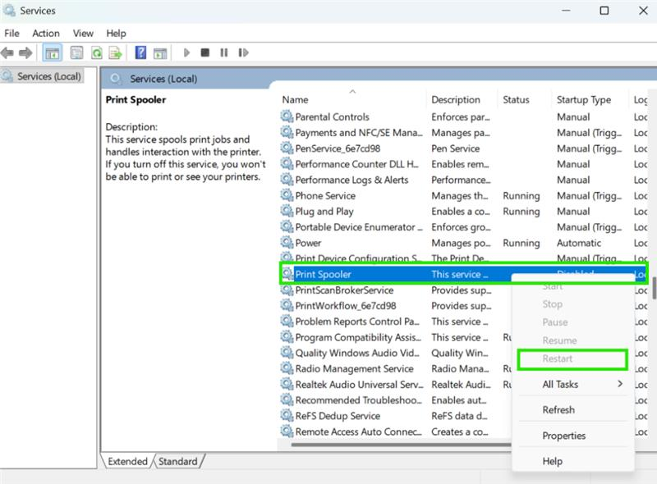This screenshot has height=484, width=657.
Task: Click the gear icon beside Plug and Play
Action: [x=287, y=211]
